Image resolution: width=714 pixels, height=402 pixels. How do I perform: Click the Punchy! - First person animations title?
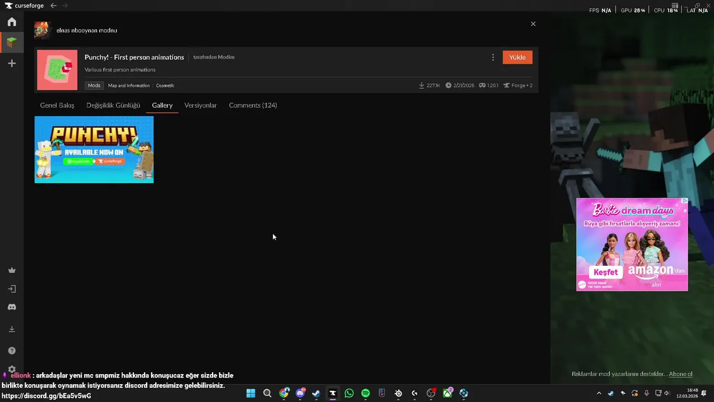[134, 57]
